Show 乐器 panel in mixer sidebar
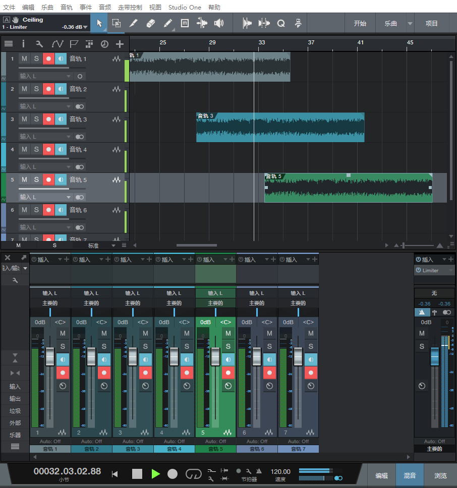This screenshot has height=488, width=457. [15, 435]
